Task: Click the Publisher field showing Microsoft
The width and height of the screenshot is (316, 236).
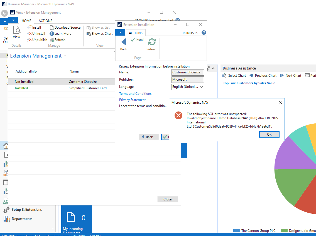Action: point(188,80)
